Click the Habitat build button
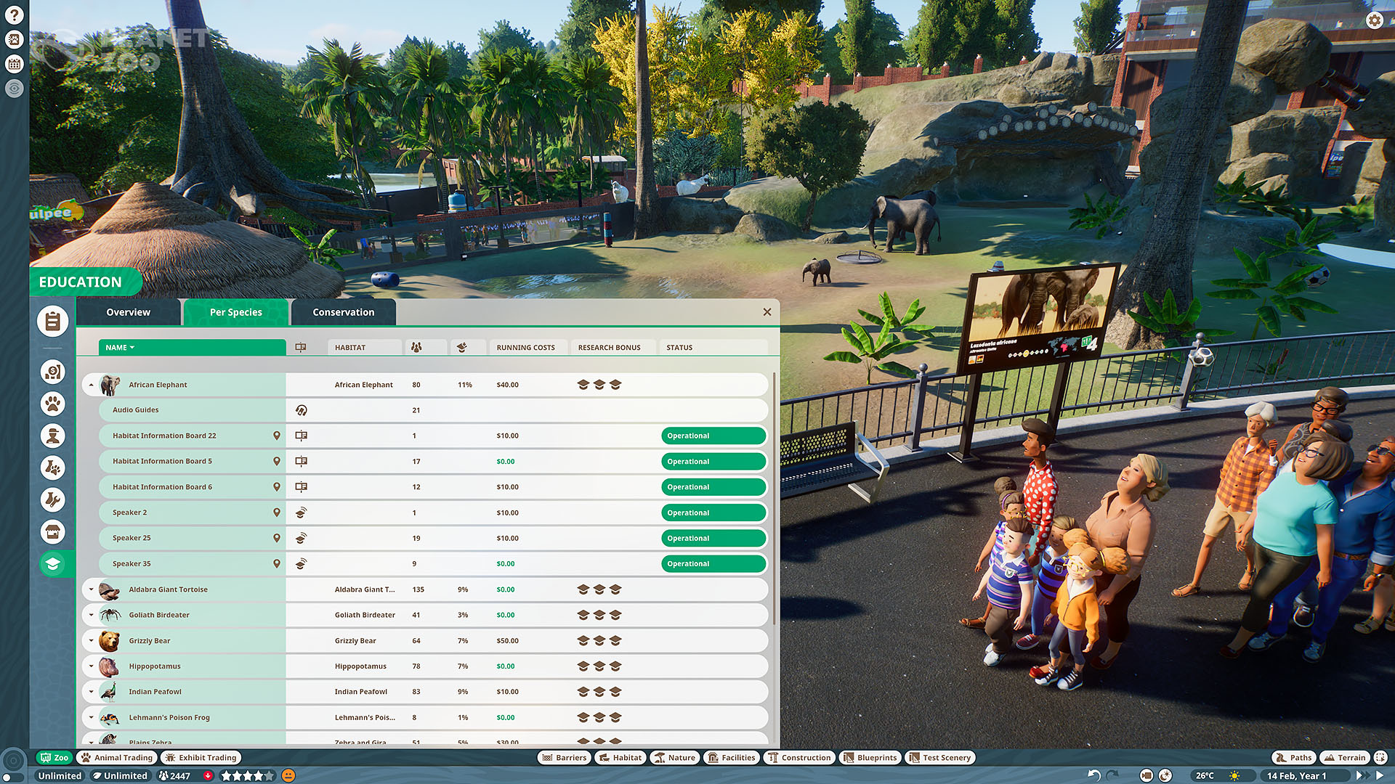 [620, 757]
